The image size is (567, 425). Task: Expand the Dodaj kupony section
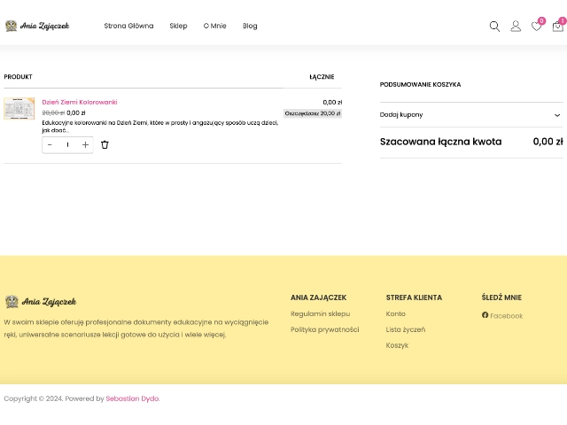pos(471,114)
